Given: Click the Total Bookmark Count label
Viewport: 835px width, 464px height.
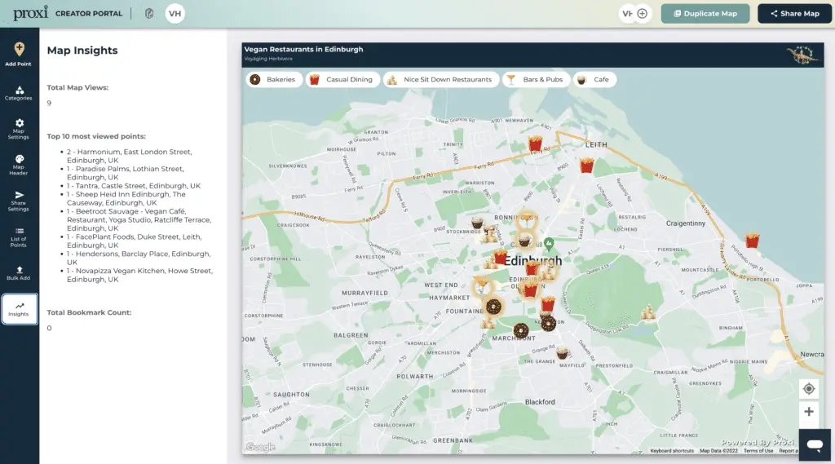Looking at the screenshot, I should tap(89, 312).
